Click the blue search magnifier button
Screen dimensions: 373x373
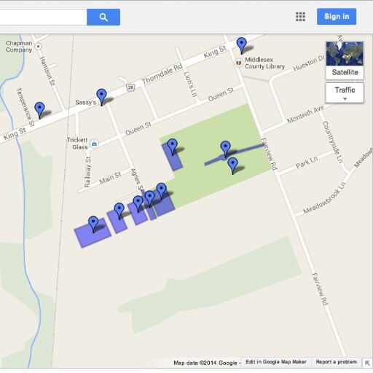(x=103, y=17)
